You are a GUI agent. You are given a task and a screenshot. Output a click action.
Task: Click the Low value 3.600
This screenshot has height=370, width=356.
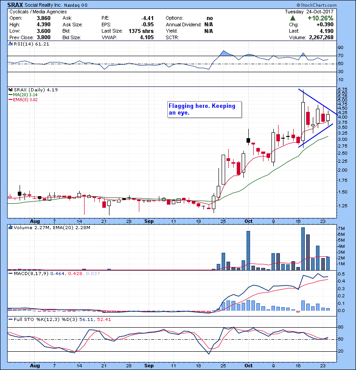point(44,31)
